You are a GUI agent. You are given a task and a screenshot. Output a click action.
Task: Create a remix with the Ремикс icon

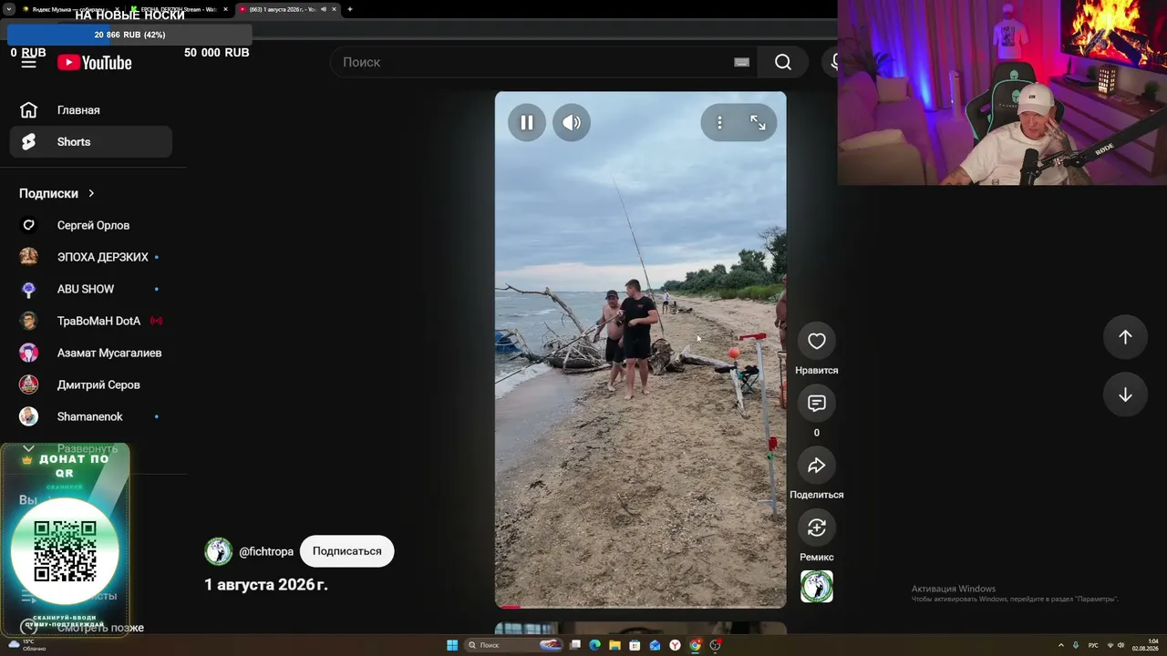click(816, 528)
